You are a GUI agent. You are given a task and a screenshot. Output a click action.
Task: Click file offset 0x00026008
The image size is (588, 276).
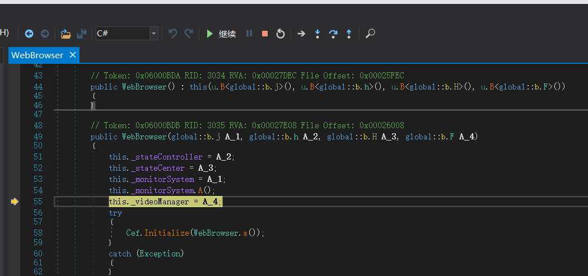(x=382, y=125)
